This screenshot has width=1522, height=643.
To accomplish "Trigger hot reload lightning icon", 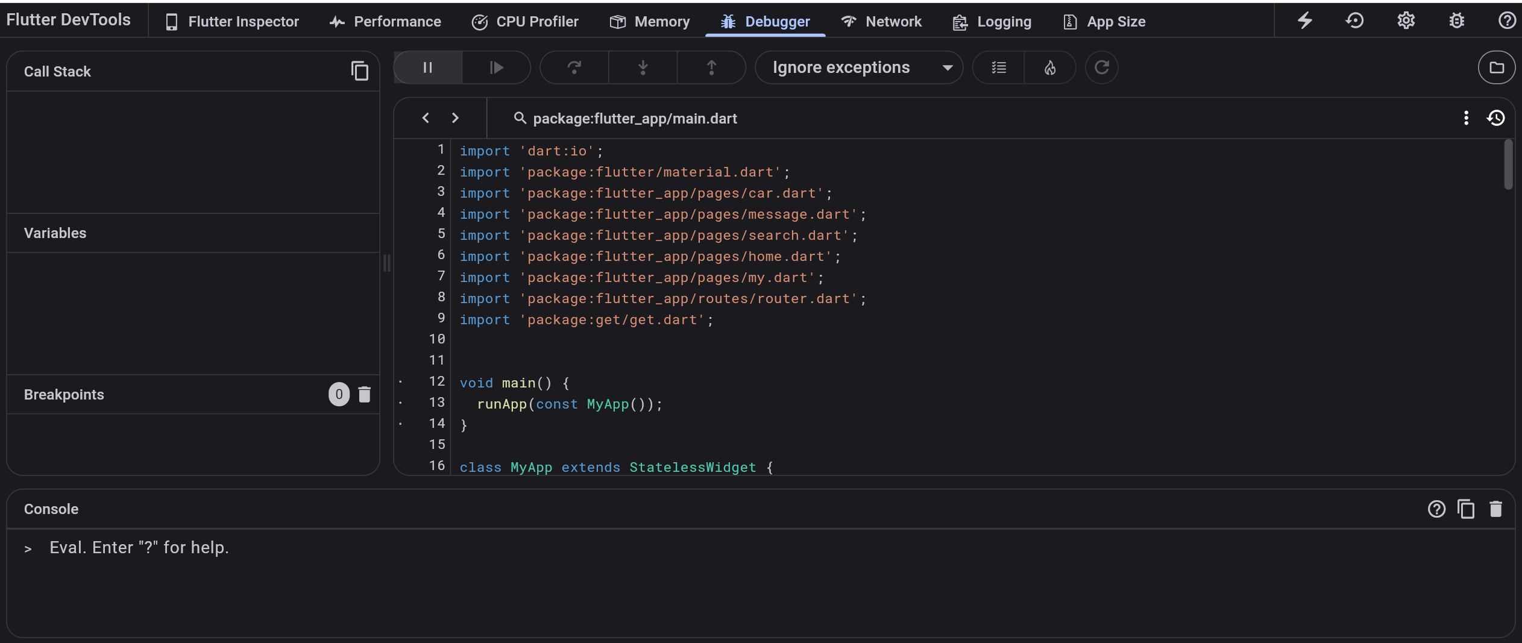I will click(x=1305, y=20).
